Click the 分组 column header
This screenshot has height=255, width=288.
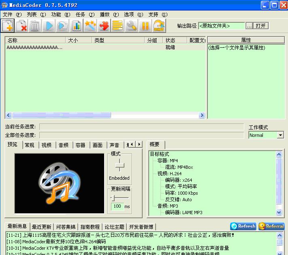point(154,40)
